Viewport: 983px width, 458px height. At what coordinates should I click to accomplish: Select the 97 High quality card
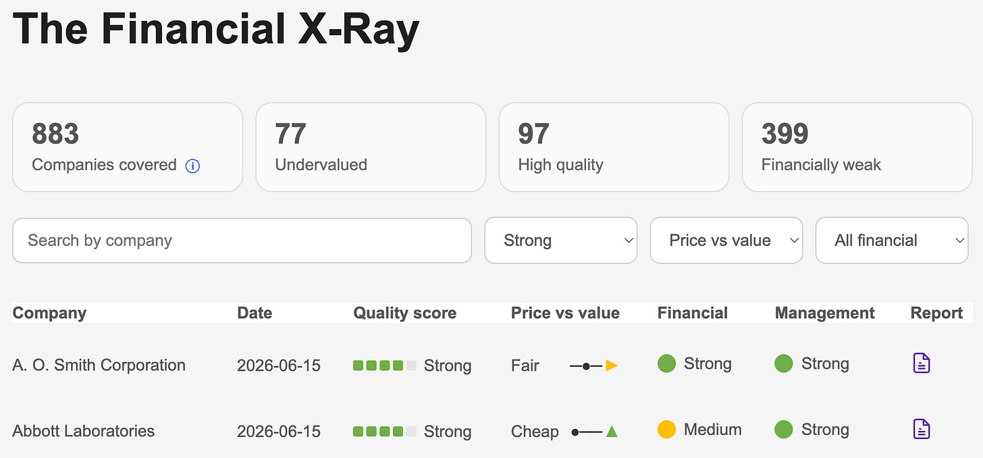click(614, 147)
